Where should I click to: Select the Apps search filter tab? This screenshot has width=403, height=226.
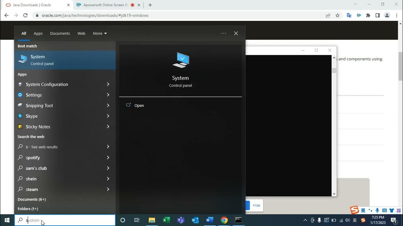(x=38, y=33)
